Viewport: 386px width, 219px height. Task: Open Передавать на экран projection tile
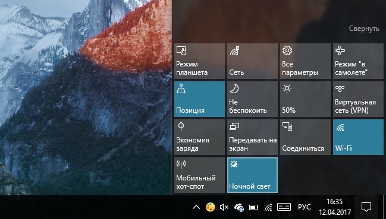[x=252, y=137]
